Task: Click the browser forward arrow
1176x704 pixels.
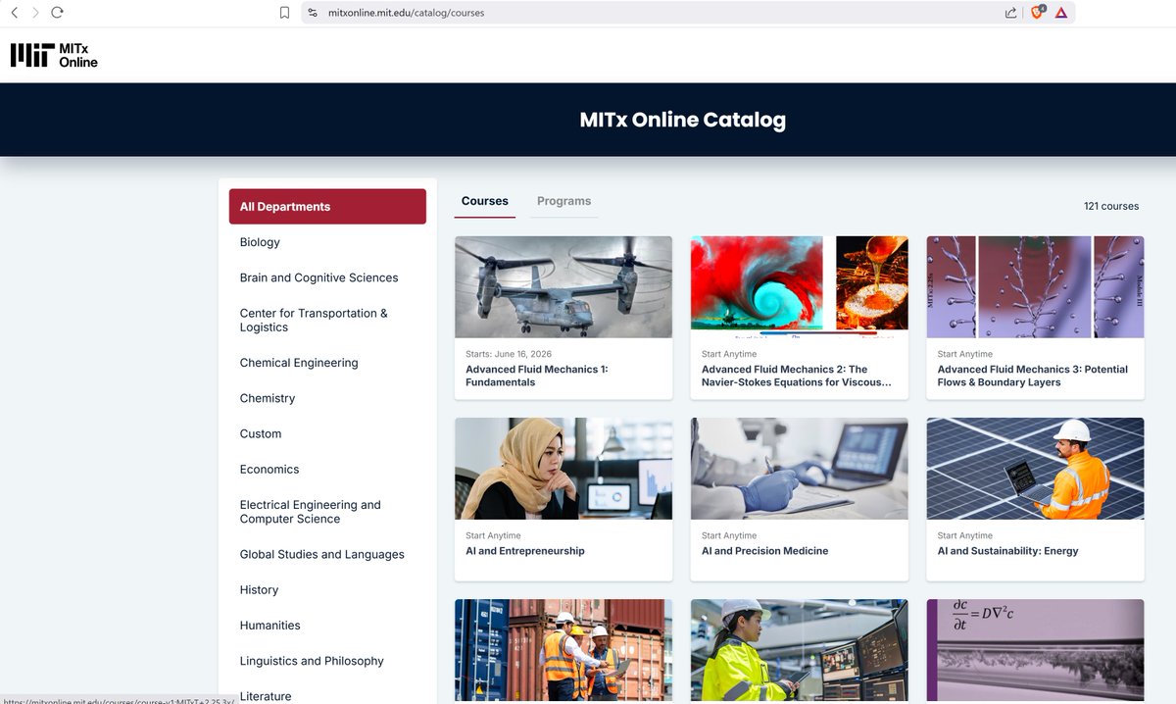Action: coord(35,13)
